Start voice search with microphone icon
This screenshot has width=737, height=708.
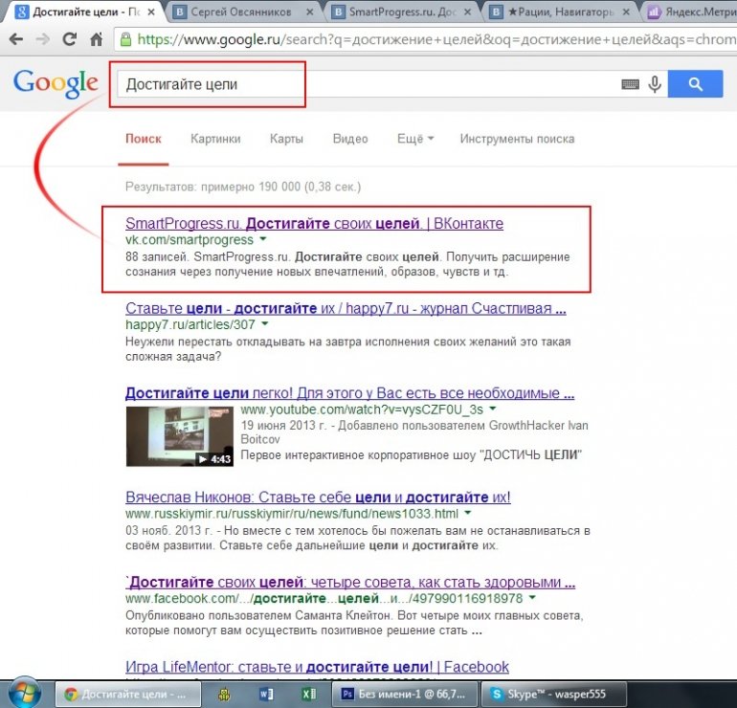click(x=656, y=84)
